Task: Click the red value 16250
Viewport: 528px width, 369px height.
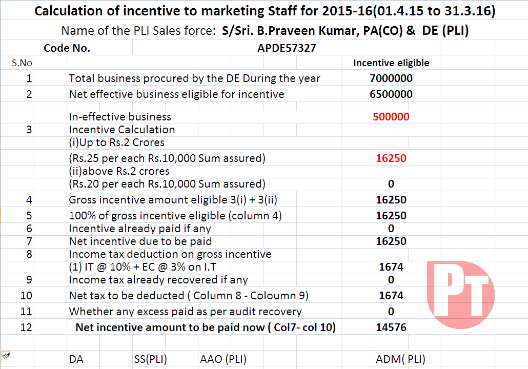Action: (391, 158)
